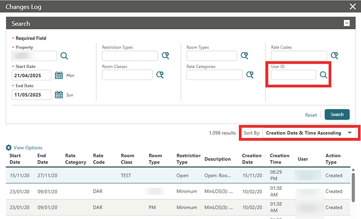
Task: Click the Property search magnifier icon
Action: 64,56
